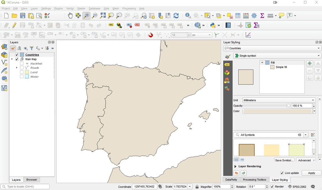This screenshot has height=190, width=322.
Task: Click the Python console icon
Action: [213, 26]
